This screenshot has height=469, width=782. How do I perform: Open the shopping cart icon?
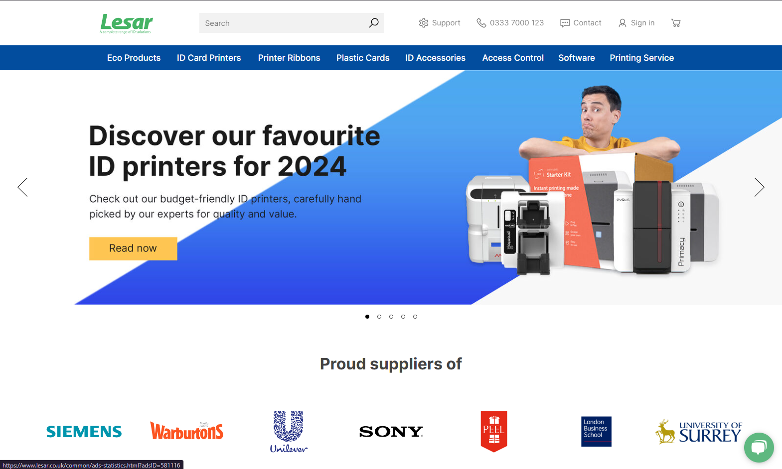[x=676, y=23]
